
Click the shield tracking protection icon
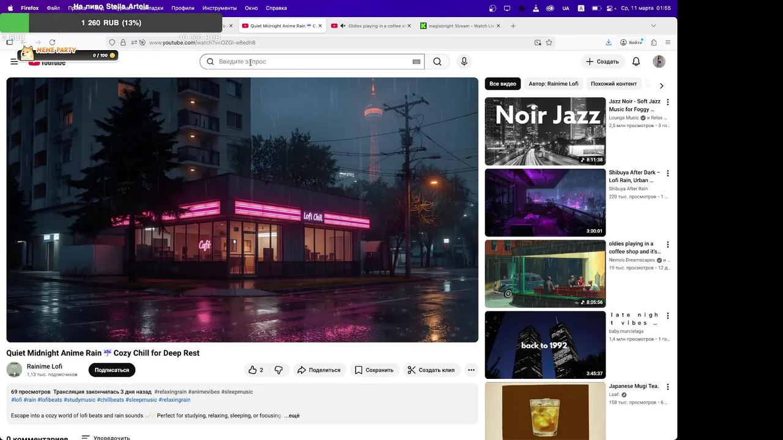pos(112,42)
